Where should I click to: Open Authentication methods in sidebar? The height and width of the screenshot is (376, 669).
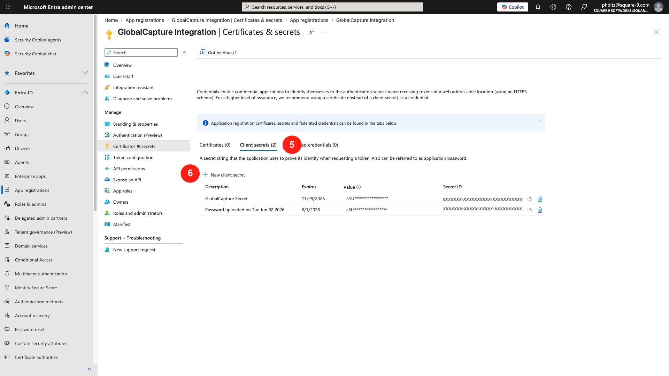pos(39,301)
